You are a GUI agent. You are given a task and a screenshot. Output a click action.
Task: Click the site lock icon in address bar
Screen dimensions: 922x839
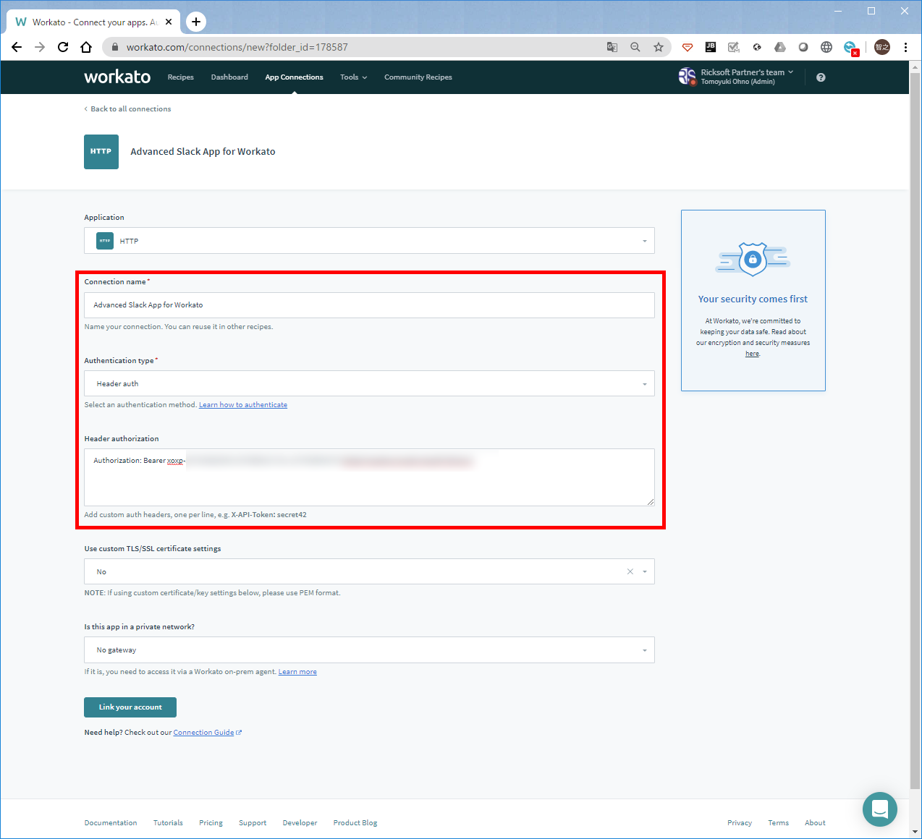[x=114, y=47]
